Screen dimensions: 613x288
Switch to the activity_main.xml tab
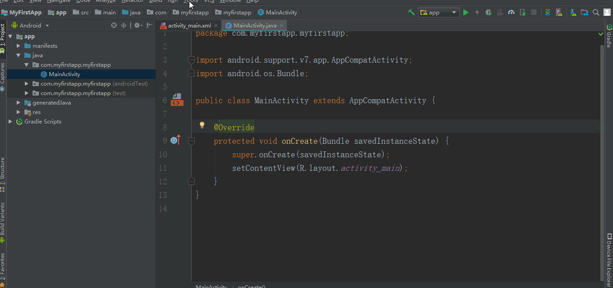189,26
